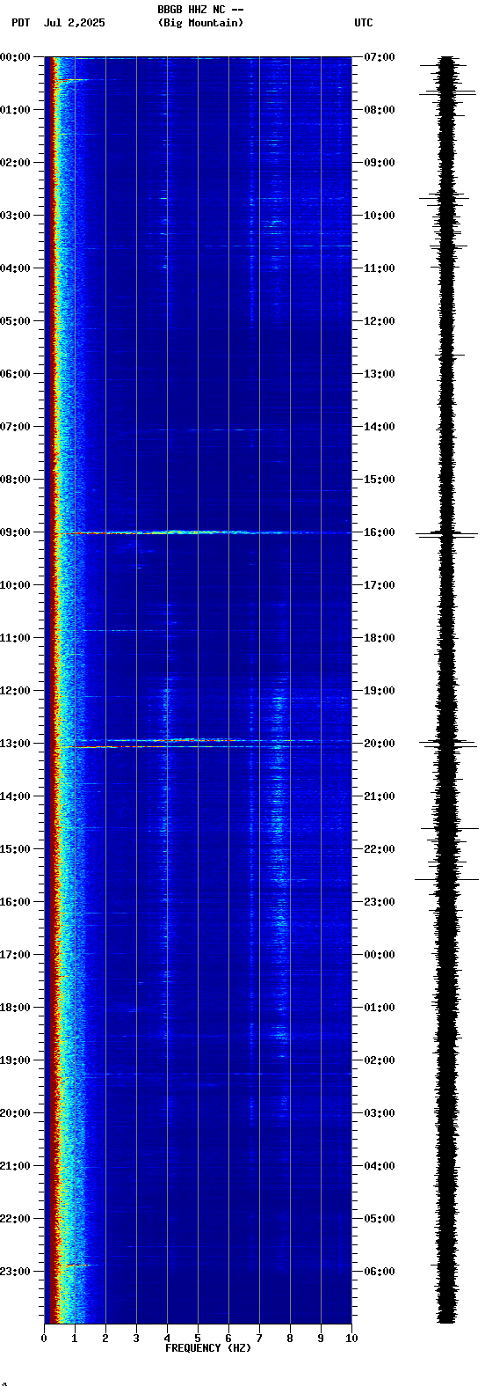The height and width of the screenshot is (1394, 485).
Task: Click the 'UTC' timezone label
Action: click(364, 23)
